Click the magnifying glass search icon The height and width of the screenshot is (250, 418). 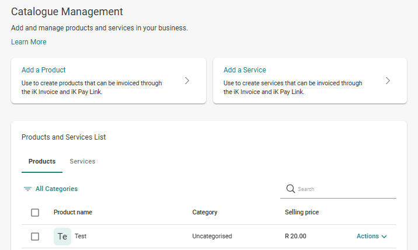[290, 189]
